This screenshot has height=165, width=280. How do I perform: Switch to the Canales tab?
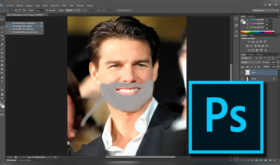point(251,55)
